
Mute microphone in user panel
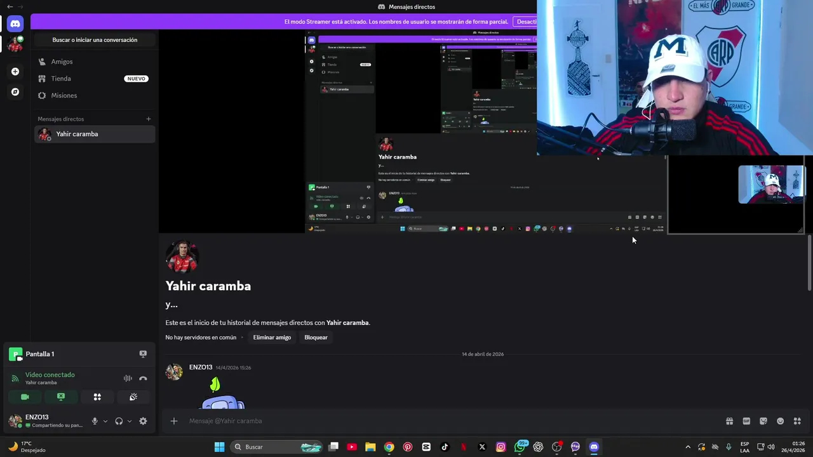pyautogui.click(x=95, y=421)
